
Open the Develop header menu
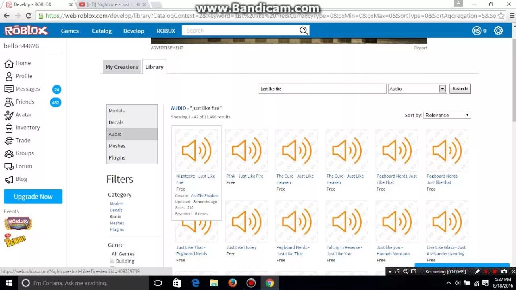pos(134,31)
